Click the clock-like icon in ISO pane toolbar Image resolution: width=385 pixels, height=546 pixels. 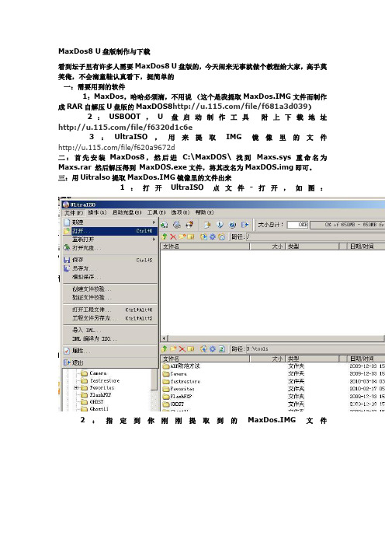[x=221, y=236]
